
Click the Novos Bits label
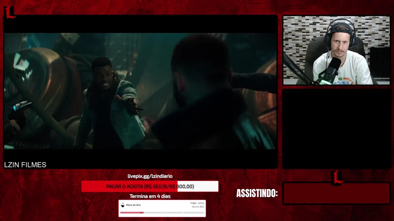(x=198, y=207)
